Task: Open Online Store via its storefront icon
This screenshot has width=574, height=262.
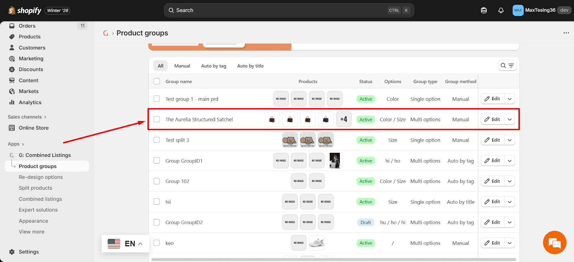Action: [12, 128]
